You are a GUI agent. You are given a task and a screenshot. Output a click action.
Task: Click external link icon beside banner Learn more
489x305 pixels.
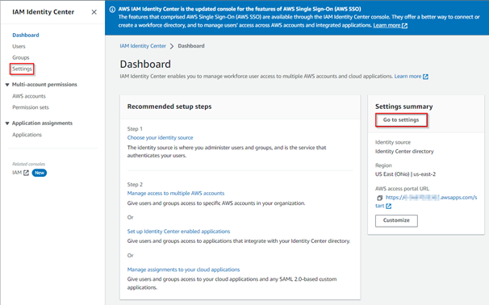[404, 26]
